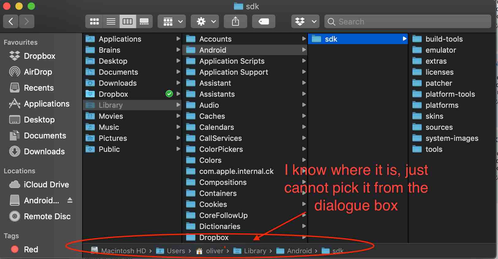Open Remote Disc in the sidebar
498x259 pixels.
pyautogui.click(x=47, y=216)
